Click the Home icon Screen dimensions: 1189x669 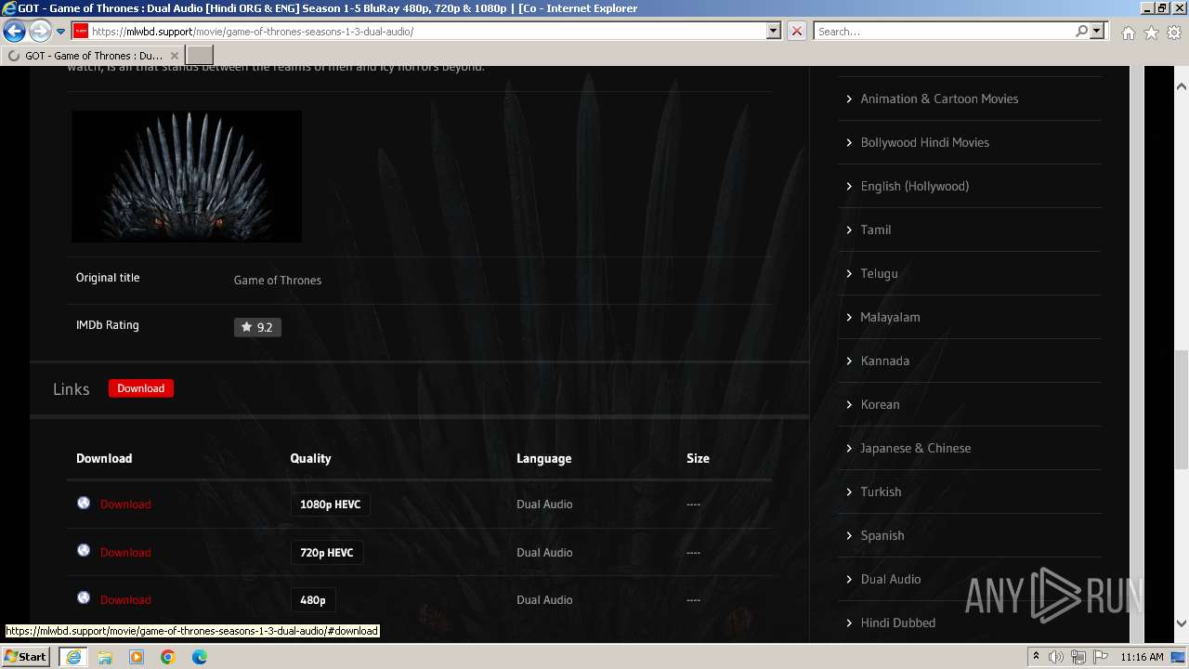click(x=1128, y=33)
